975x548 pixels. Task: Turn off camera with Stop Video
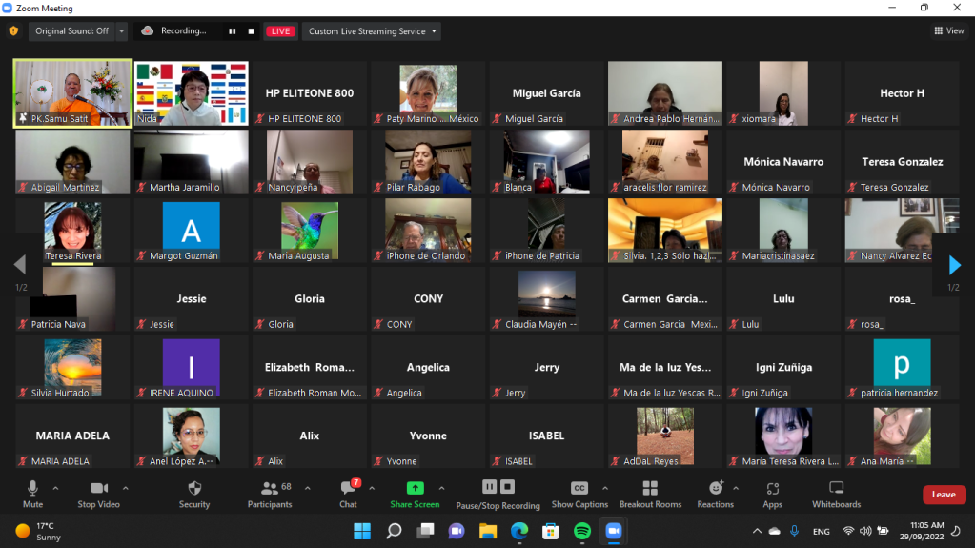tap(98, 493)
